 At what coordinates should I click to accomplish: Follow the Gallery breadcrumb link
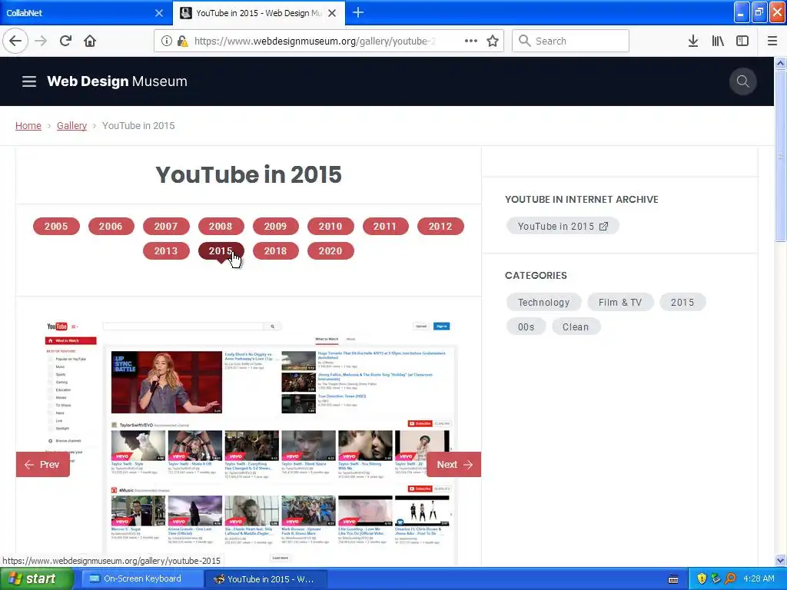pos(71,125)
